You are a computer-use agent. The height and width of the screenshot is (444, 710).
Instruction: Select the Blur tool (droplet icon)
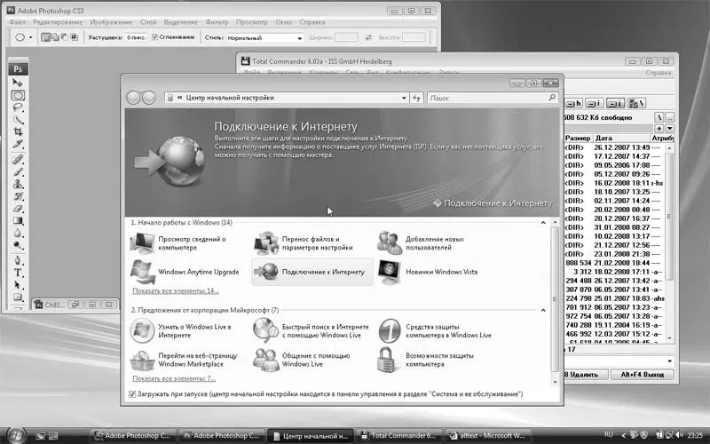[18, 233]
